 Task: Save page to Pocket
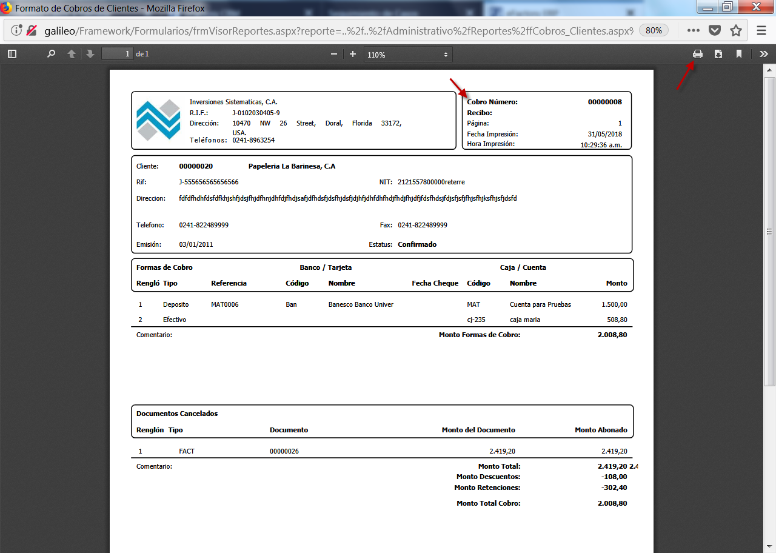point(715,30)
